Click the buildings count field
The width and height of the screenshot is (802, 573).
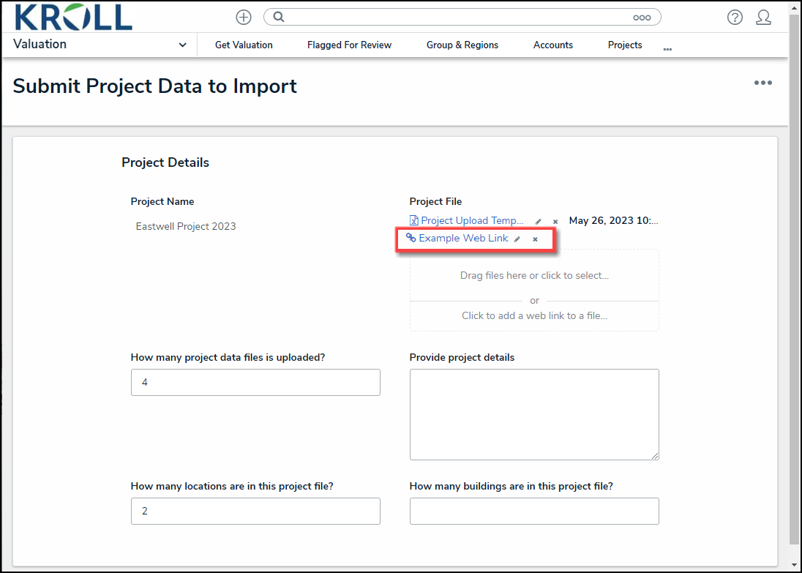click(x=534, y=511)
